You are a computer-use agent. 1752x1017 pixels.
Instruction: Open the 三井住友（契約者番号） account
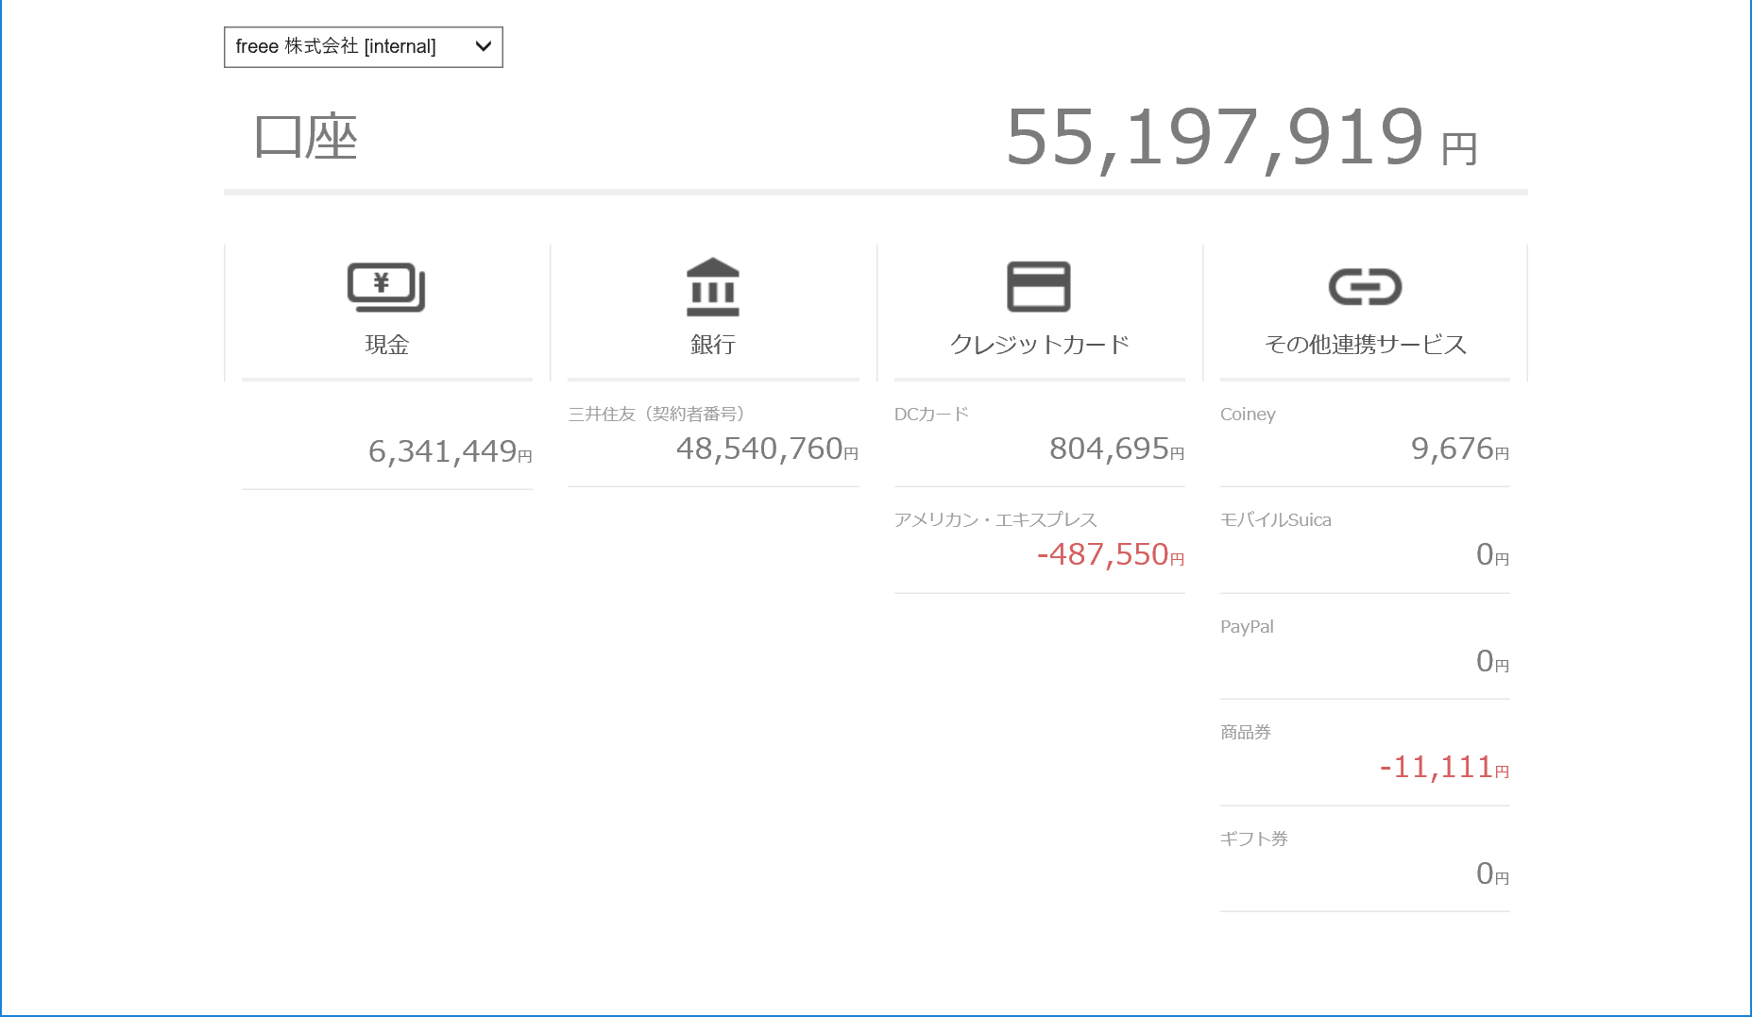point(656,414)
